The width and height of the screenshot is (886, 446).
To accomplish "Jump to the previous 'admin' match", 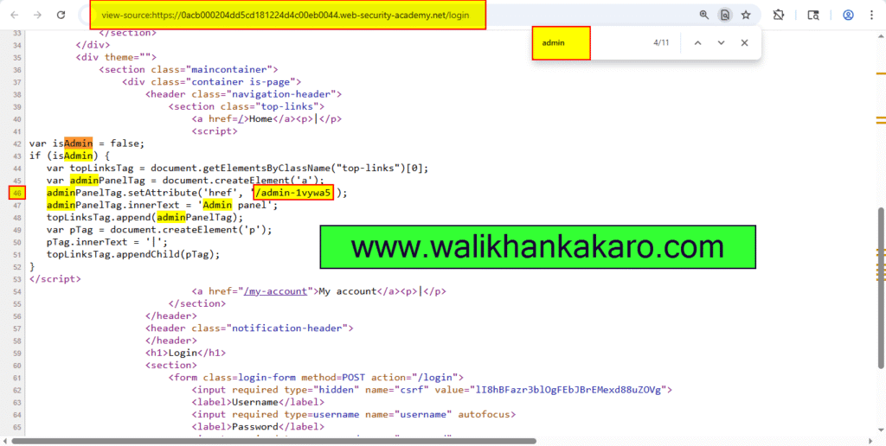I will pos(697,43).
